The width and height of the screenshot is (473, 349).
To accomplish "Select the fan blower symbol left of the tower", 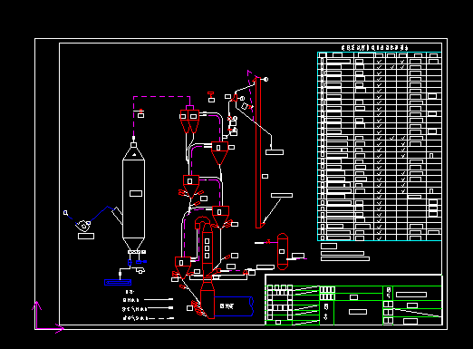I will click(x=82, y=226).
